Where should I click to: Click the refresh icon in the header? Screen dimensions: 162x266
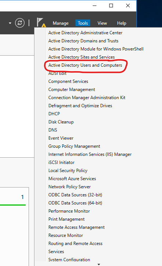click(x=20, y=23)
